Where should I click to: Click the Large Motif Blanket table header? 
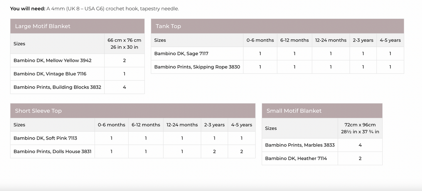click(x=42, y=26)
